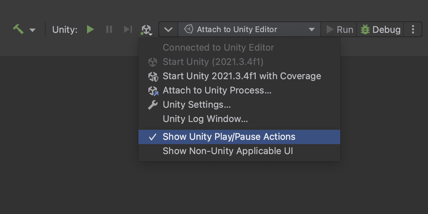Open Unity Log Window from the menu
The image size is (428, 214).
tap(205, 119)
